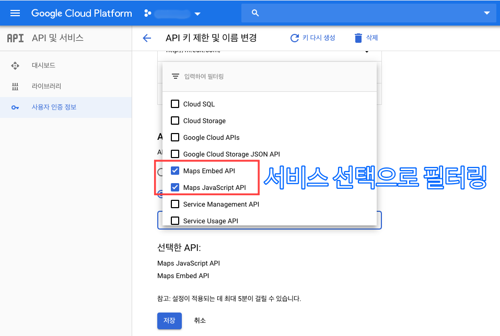The width and height of the screenshot is (500, 336).
Task: Click the regenerate key refresh icon
Action: [x=294, y=38]
